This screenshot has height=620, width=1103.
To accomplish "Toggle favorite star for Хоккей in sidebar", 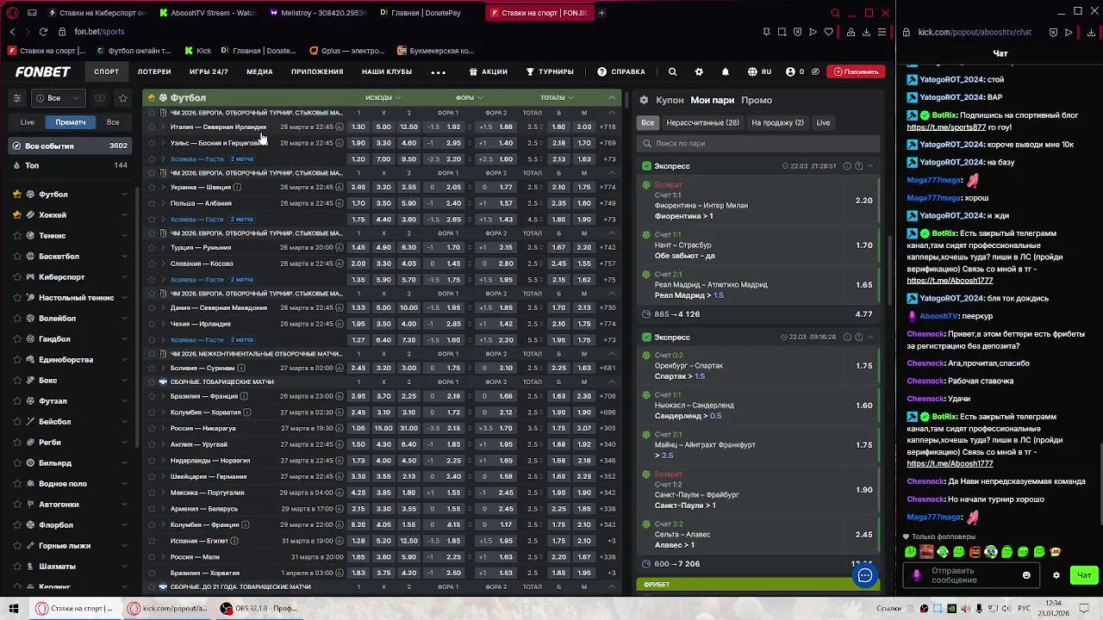I will coord(17,215).
